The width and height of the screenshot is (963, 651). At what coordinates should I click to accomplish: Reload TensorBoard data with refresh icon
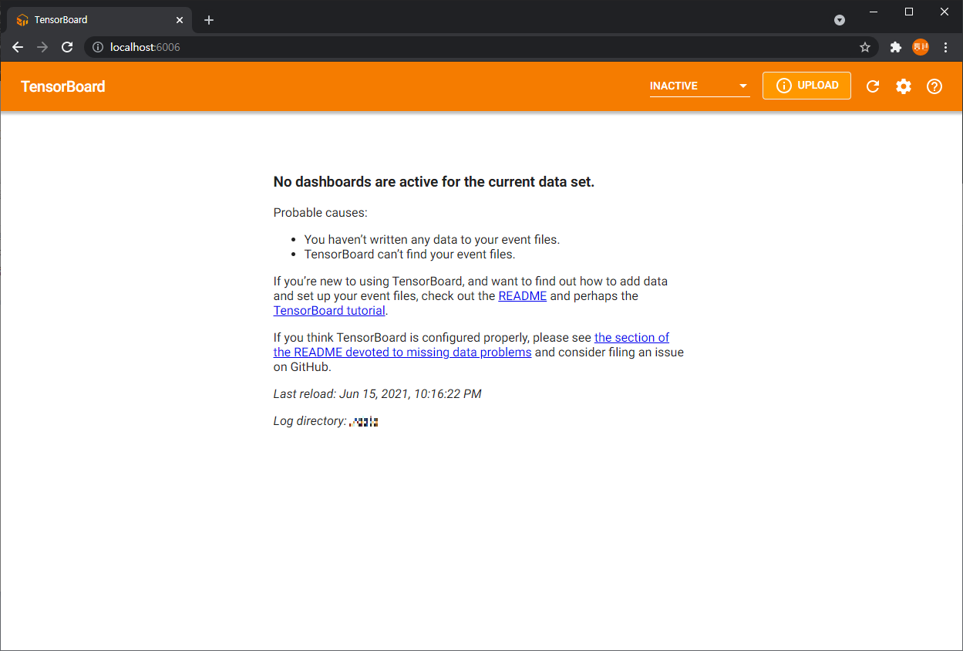tap(873, 86)
